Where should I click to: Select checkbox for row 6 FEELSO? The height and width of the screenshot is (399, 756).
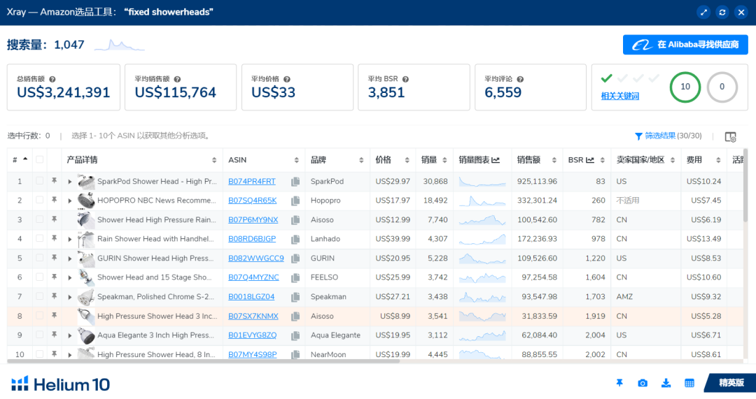coord(39,277)
